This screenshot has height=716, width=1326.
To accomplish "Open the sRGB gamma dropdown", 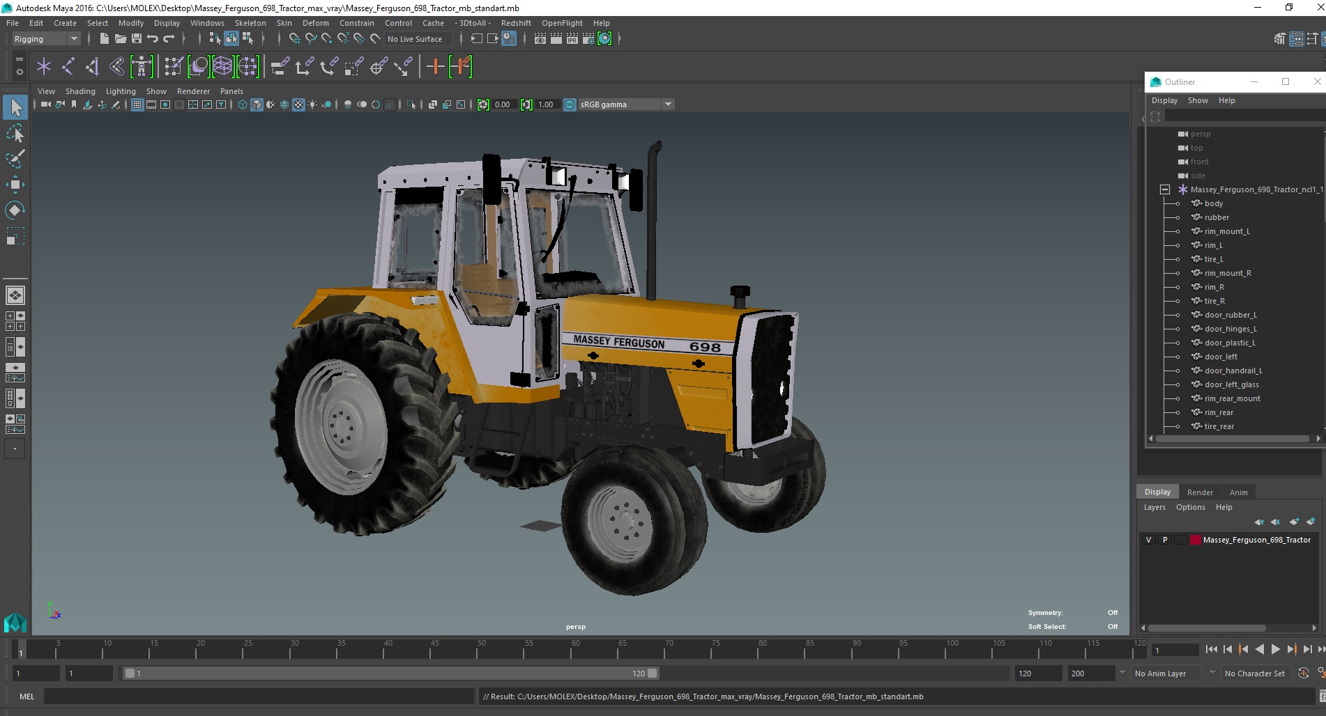I will (x=626, y=104).
